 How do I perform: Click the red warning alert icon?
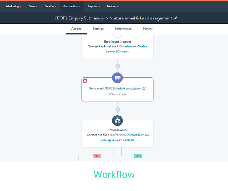[x=85, y=81]
